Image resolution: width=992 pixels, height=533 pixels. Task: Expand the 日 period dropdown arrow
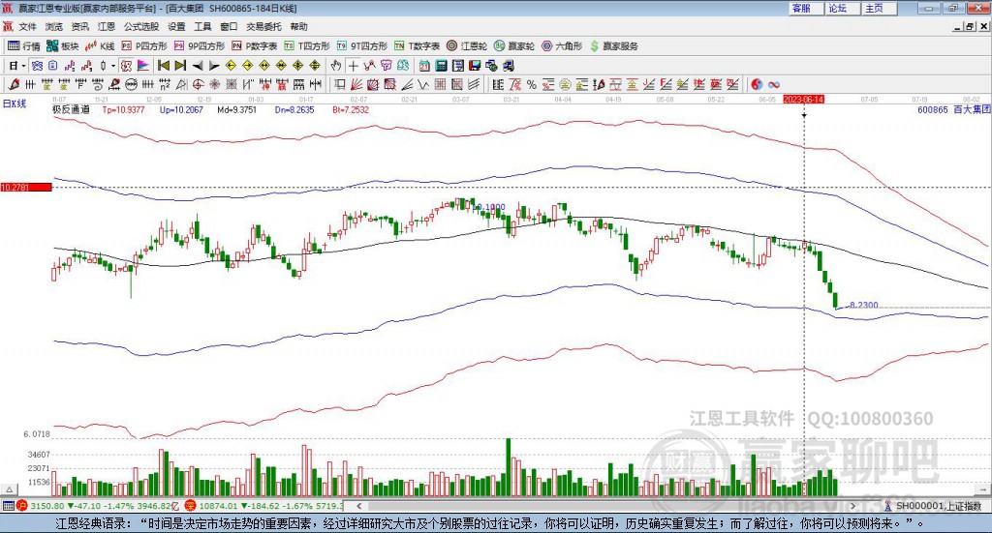click(23, 65)
